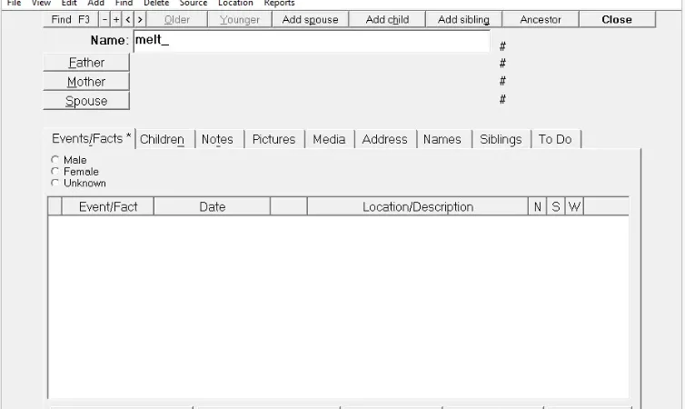Click the Find F3 button

pyautogui.click(x=70, y=20)
